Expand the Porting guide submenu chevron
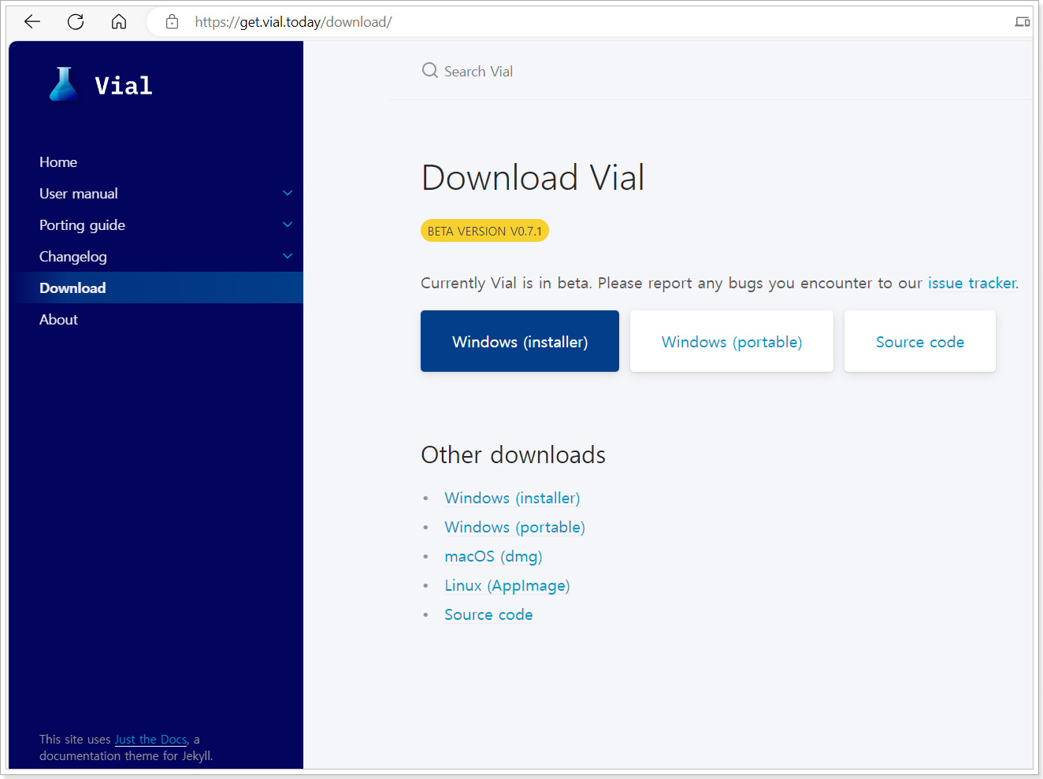The image size is (1043, 779). (x=288, y=224)
